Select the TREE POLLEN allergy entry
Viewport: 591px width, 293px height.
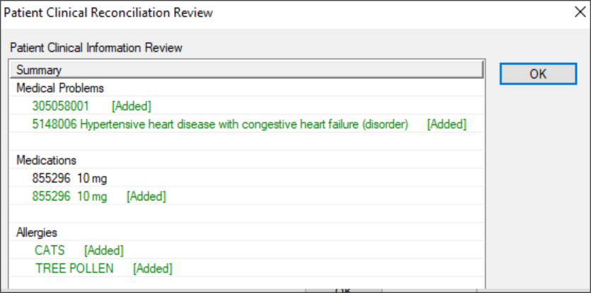(74, 268)
